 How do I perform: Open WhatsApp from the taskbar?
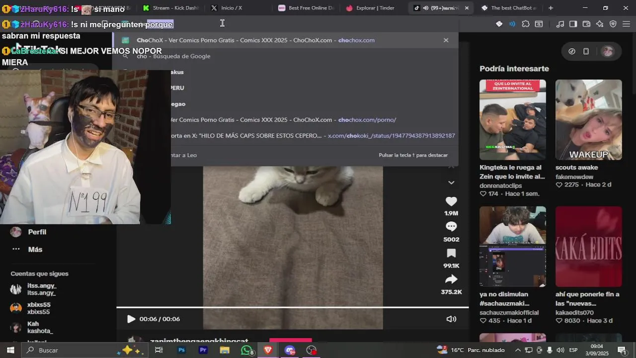tap(246, 350)
